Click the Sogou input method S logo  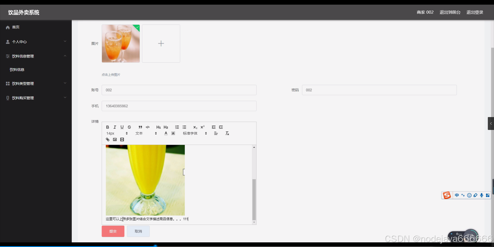[x=447, y=195]
